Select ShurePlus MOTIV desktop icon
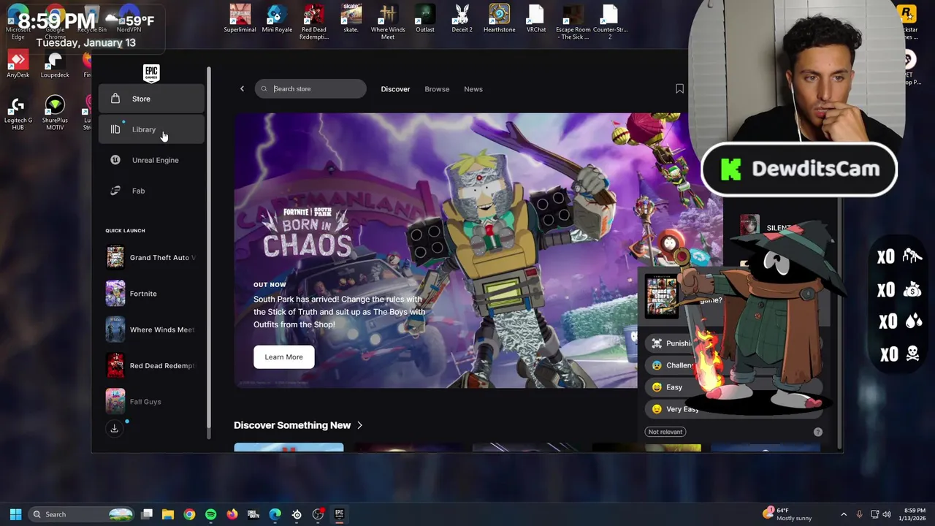This screenshot has width=935, height=526. [x=55, y=113]
